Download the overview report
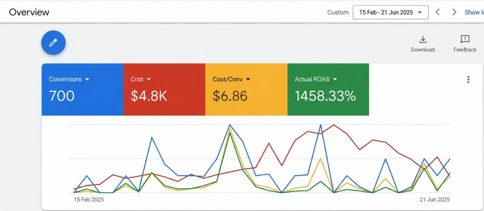Viewport: 484px width, 211px height. click(423, 44)
